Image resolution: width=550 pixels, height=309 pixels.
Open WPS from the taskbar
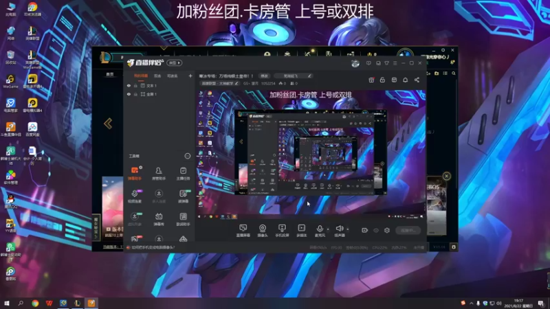click(49, 304)
